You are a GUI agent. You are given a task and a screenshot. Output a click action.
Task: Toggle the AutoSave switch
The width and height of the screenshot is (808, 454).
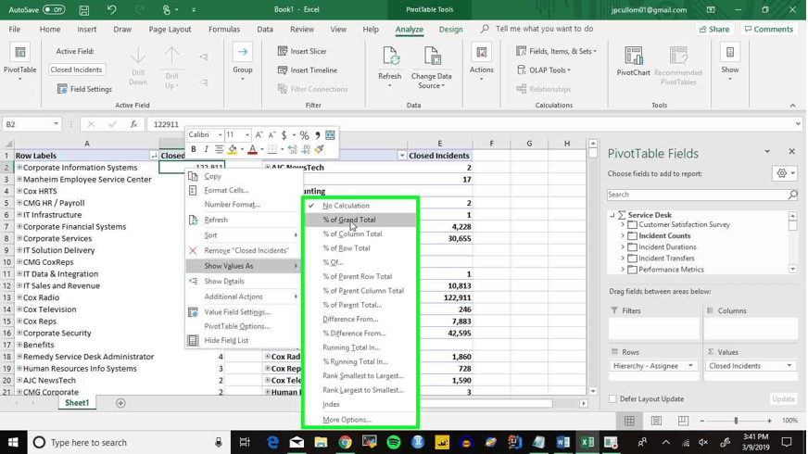click(54, 10)
